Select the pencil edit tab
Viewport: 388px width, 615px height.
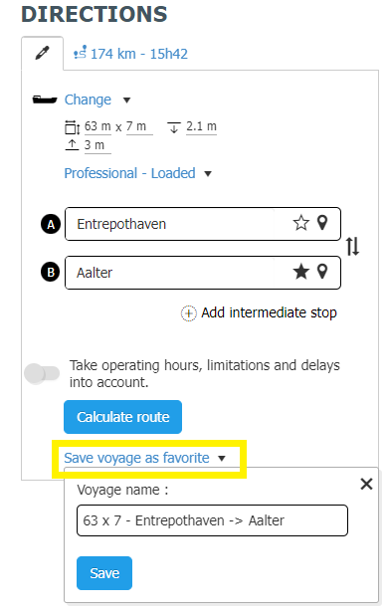pyautogui.click(x=42, y=53)
